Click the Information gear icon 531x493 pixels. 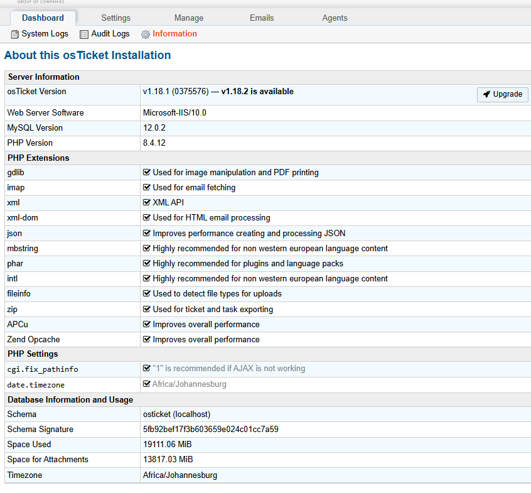point(145,35)
